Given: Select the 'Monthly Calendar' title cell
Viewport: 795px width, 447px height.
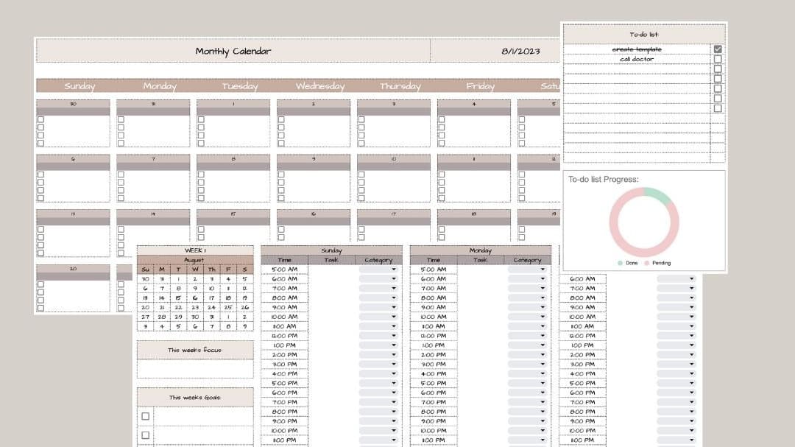Looking at the screenshot, I should (x=233, y=51).
